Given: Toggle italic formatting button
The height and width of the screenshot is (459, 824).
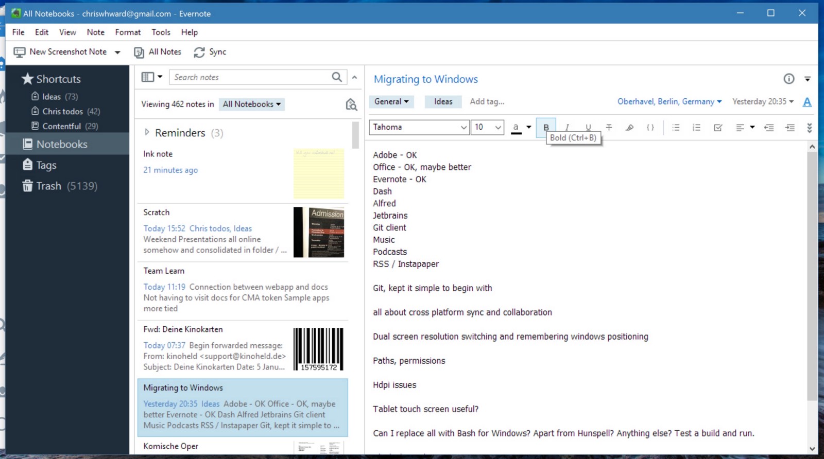Looking at the screenshot, I should (x=567, y=127).
